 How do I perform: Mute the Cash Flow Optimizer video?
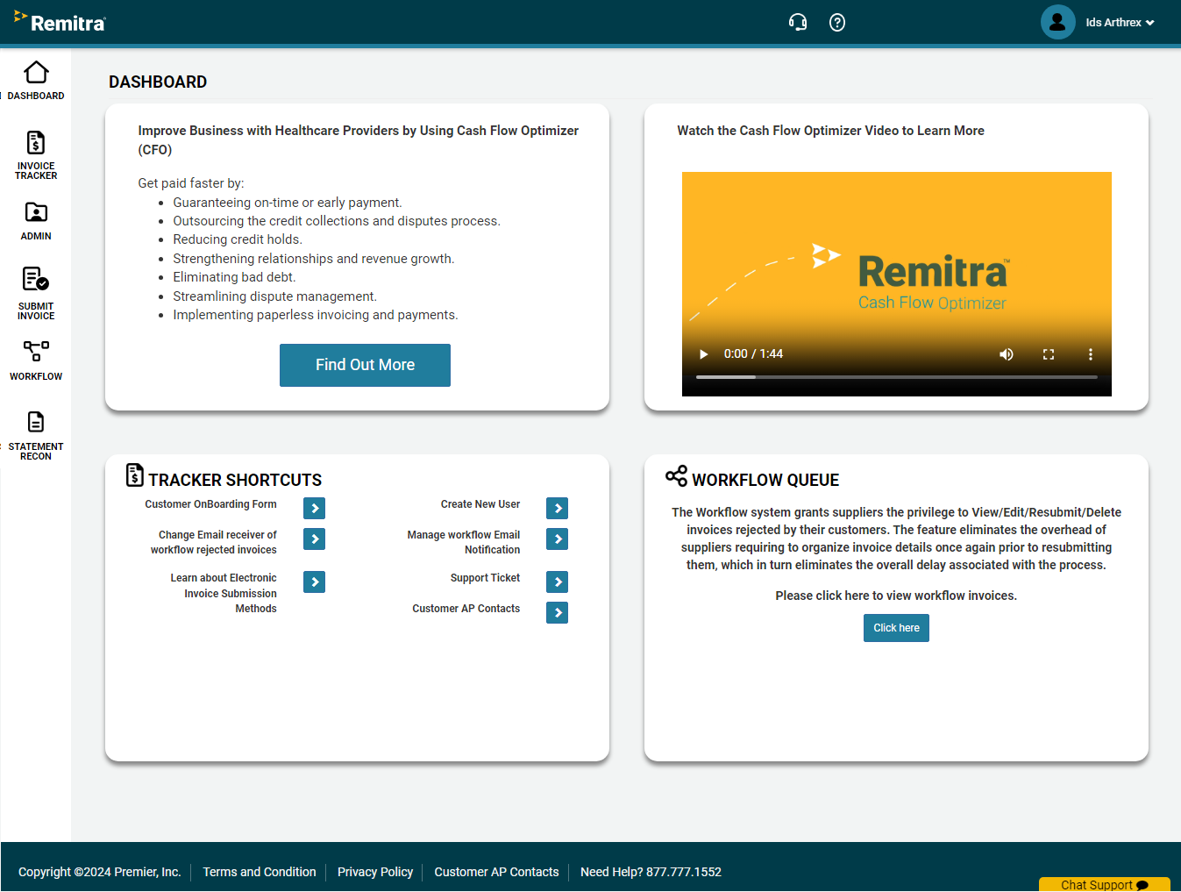(1007, 354)
